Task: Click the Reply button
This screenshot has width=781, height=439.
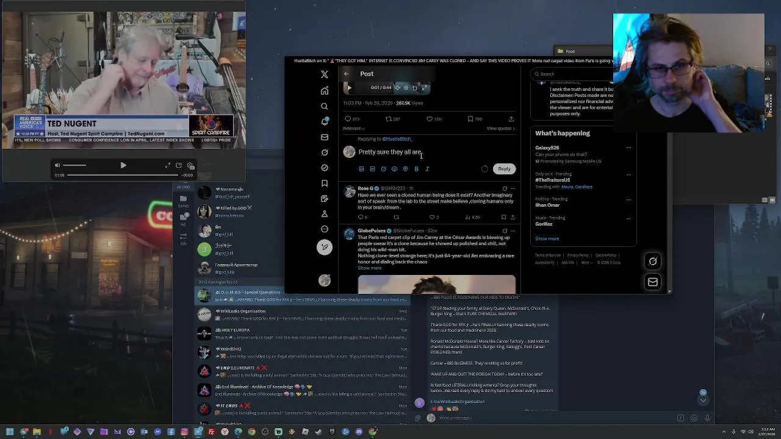Action: (504, 169)
